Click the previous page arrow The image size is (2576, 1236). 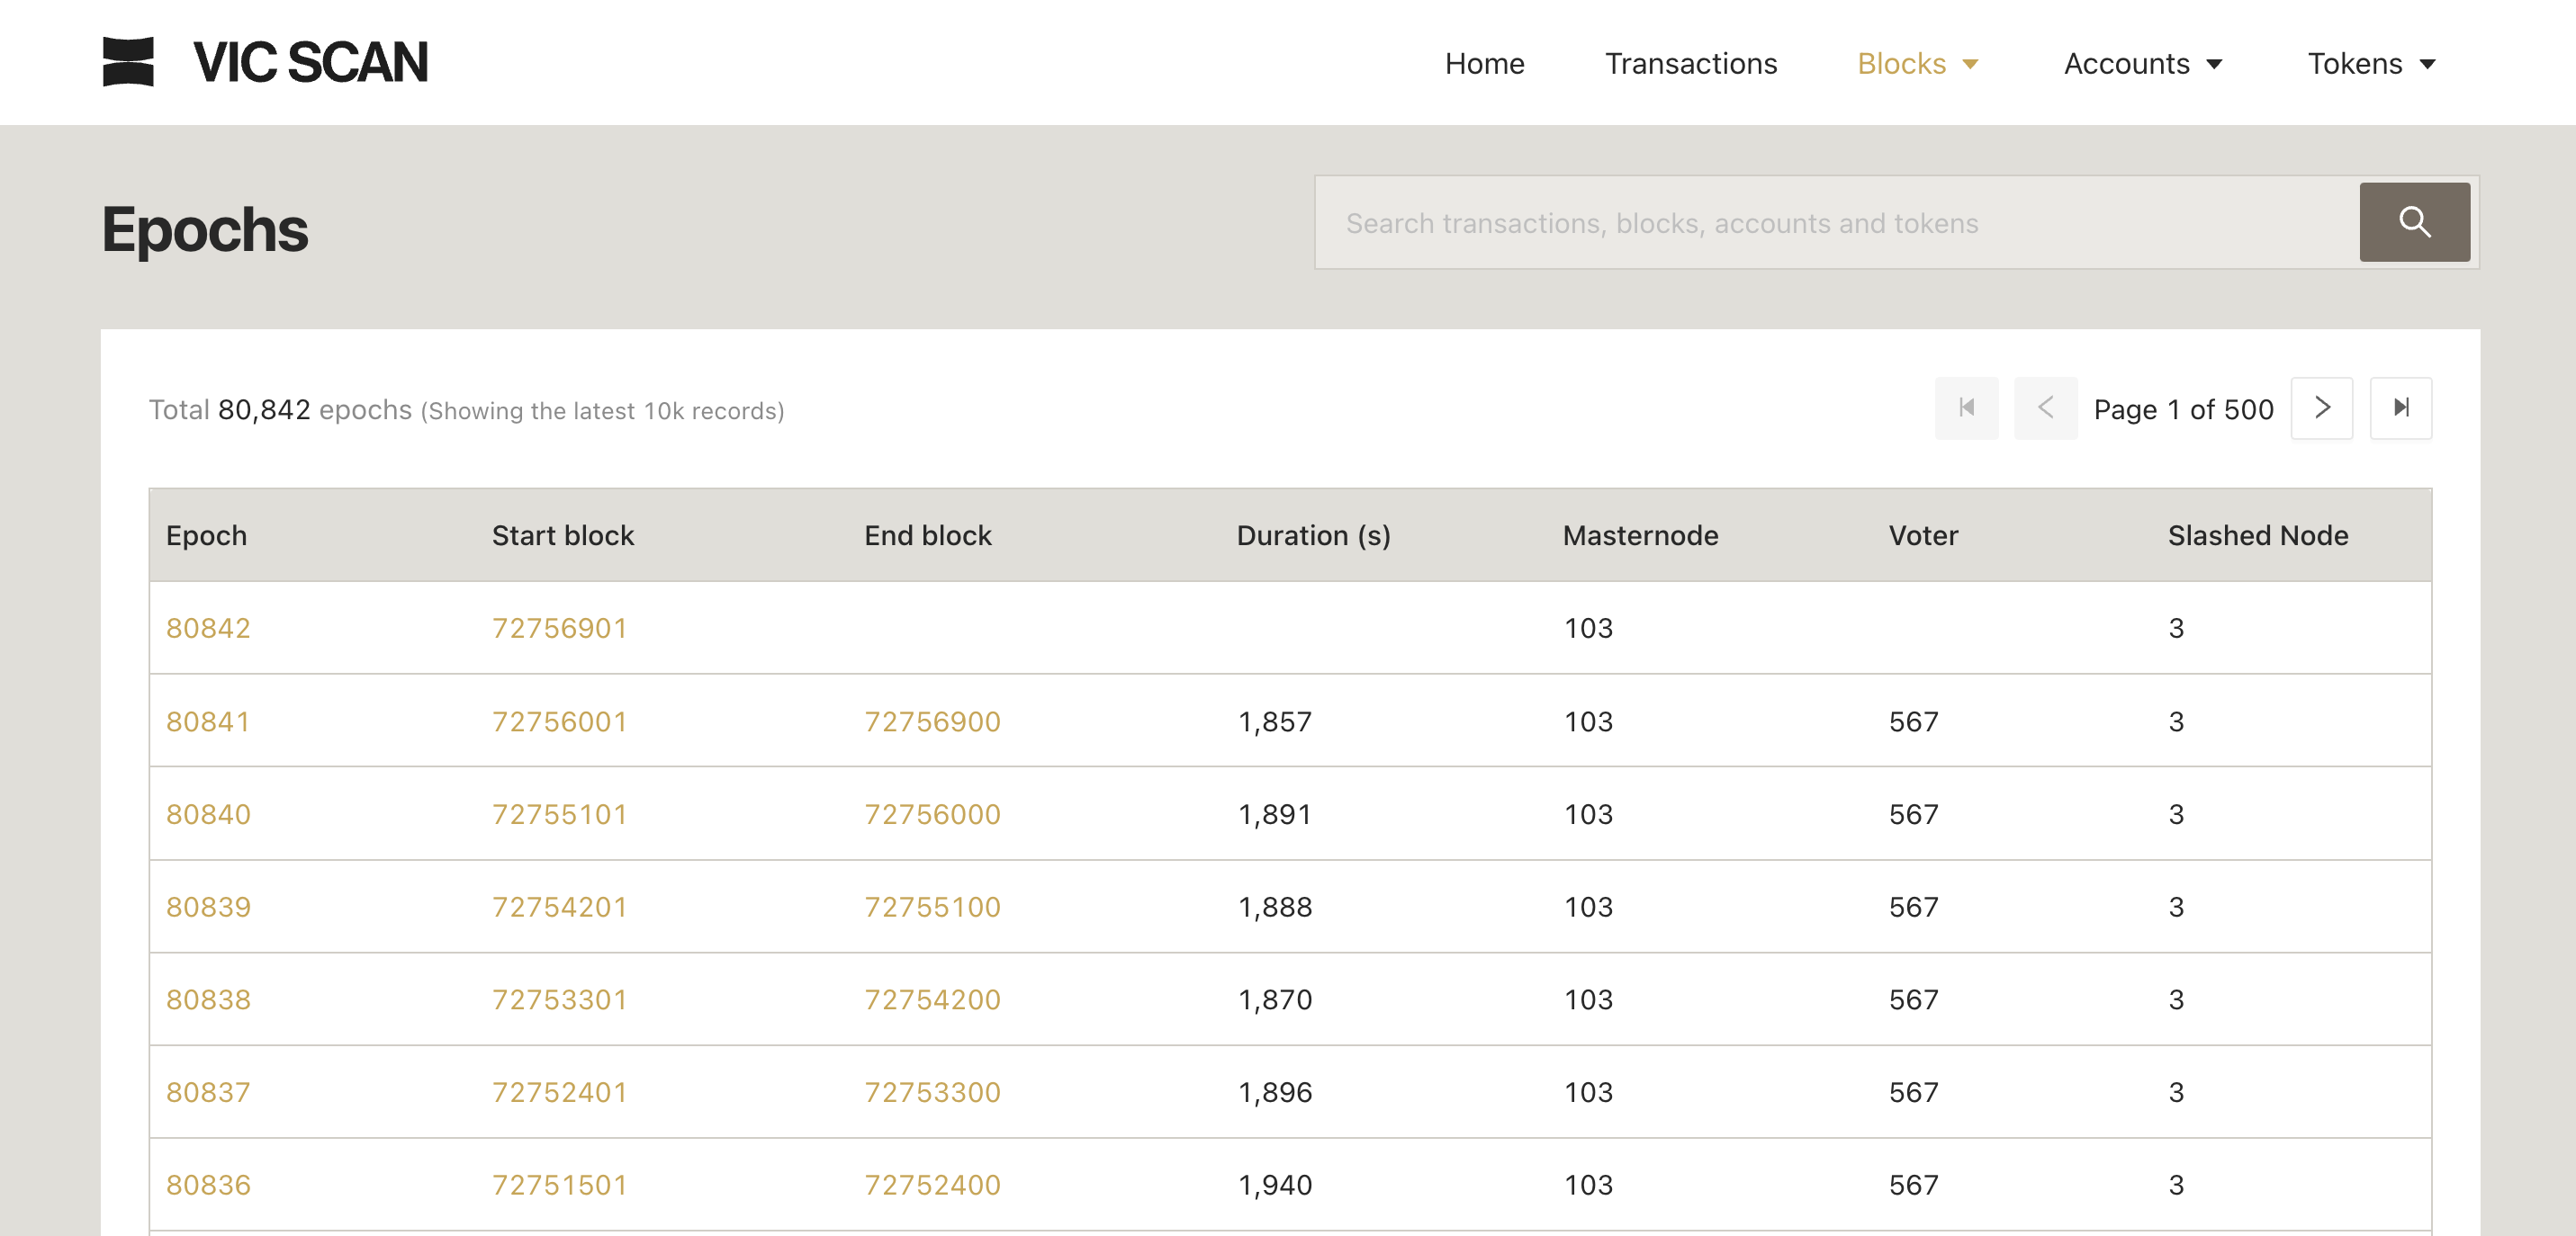[x=2045, y=408]
